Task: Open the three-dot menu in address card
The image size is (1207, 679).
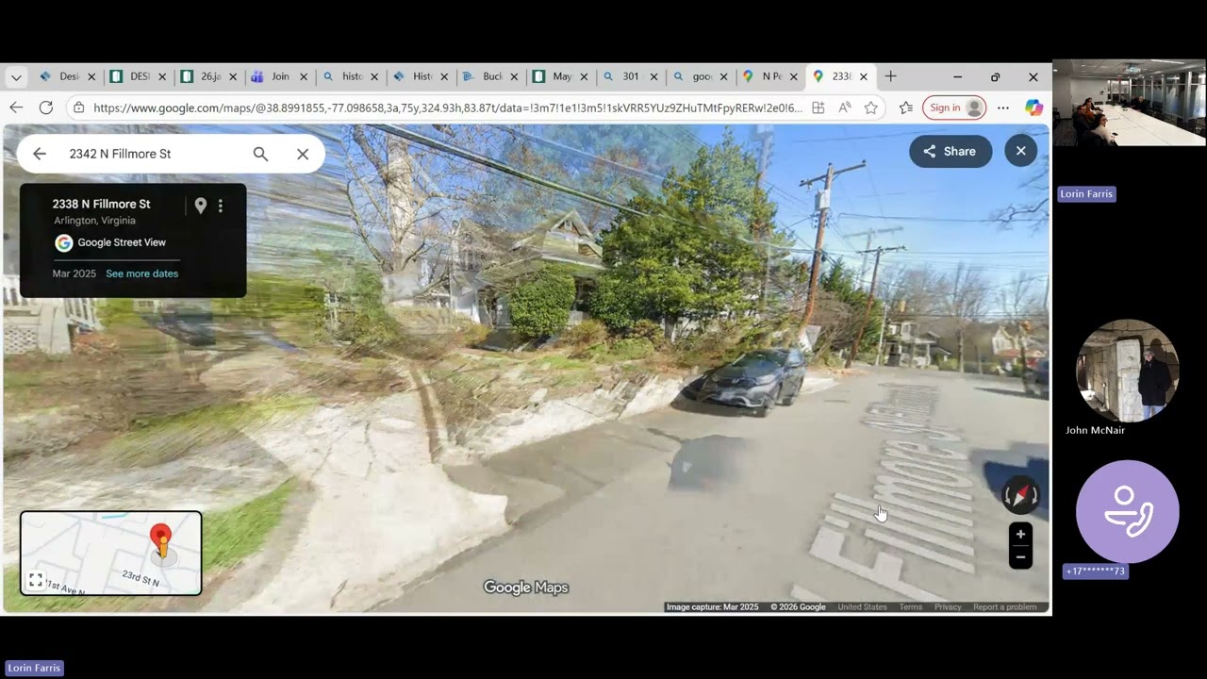Action: 221,206
